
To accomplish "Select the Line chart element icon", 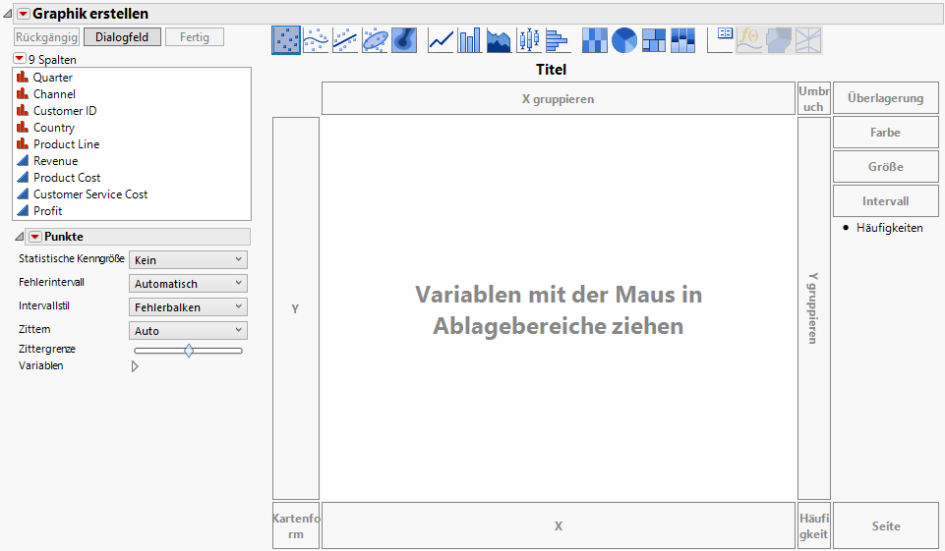I will click(x=442, y=40).
